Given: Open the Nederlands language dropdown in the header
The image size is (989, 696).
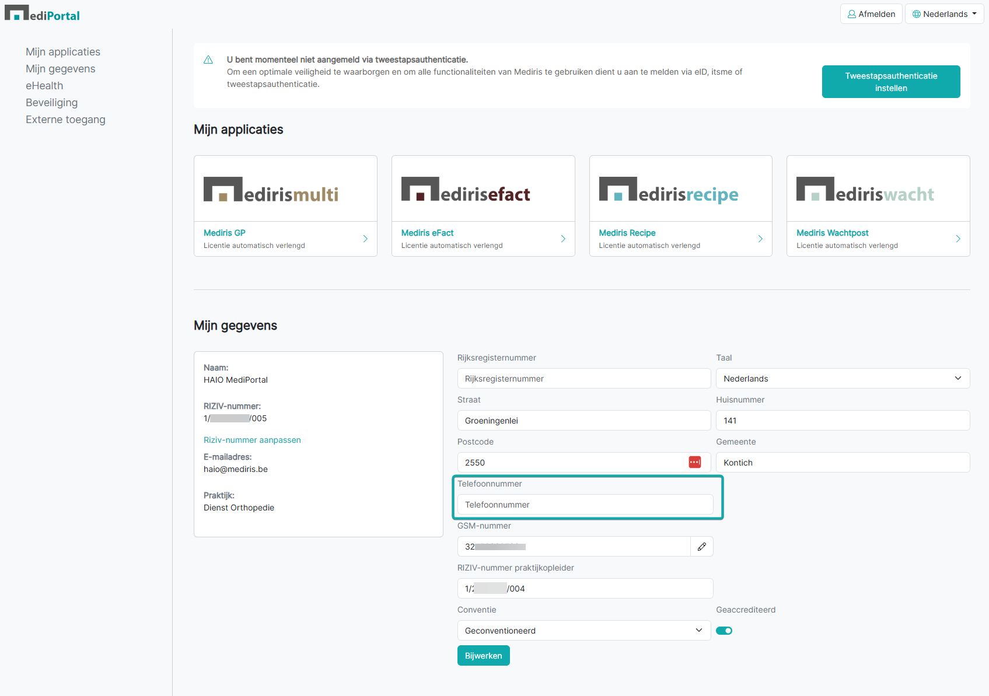Looking at the screenshot, I should pos(944,14).
